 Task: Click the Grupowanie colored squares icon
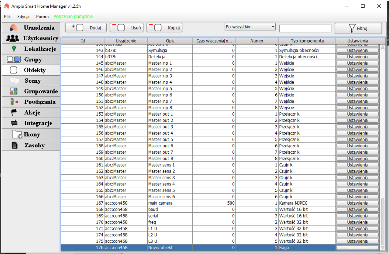click(x=14, y=91)
